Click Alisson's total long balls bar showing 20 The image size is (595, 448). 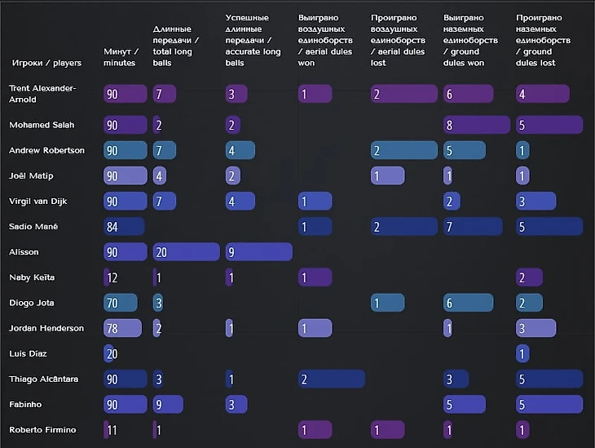click(x=186, y=252)
